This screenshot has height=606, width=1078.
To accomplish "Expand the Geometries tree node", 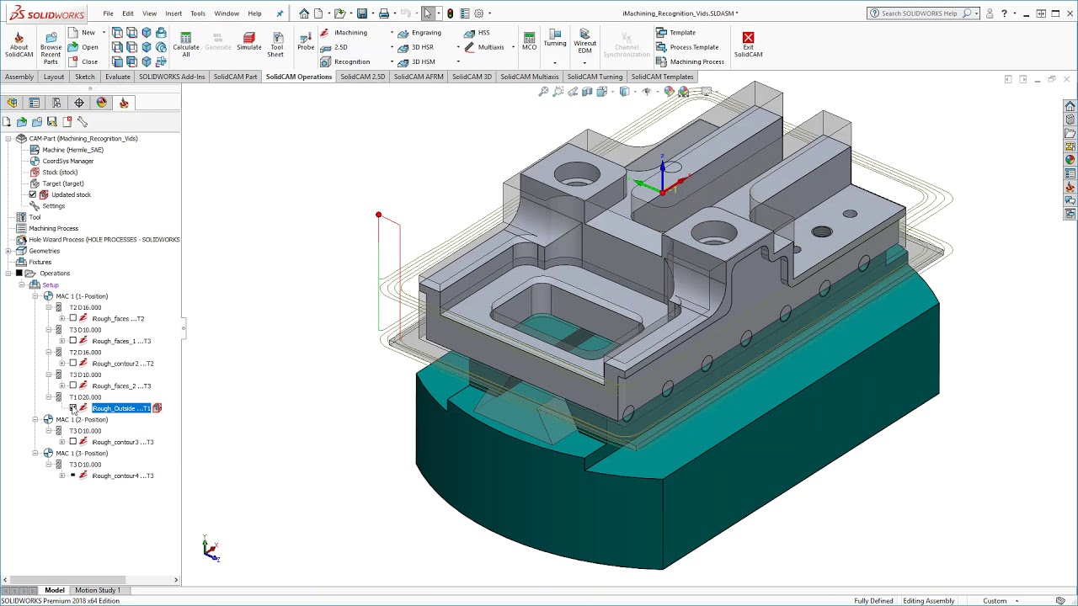I will (8, 251).
